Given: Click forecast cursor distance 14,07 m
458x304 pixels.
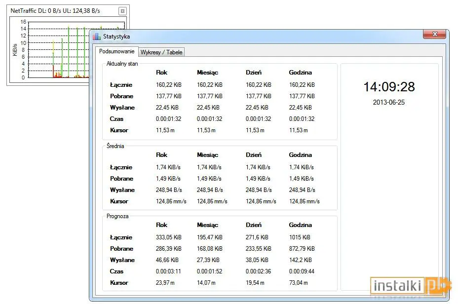Looking at the screenshot, I should click(206, 283).
